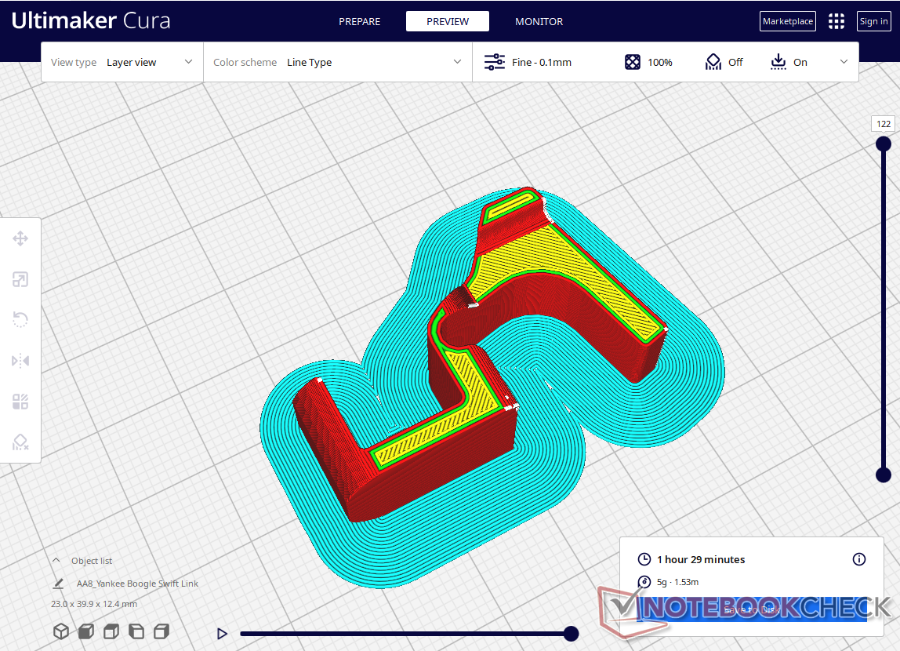
Task: Click the Fine - 0.1mm profile label
Action: [x=541, y=62]
